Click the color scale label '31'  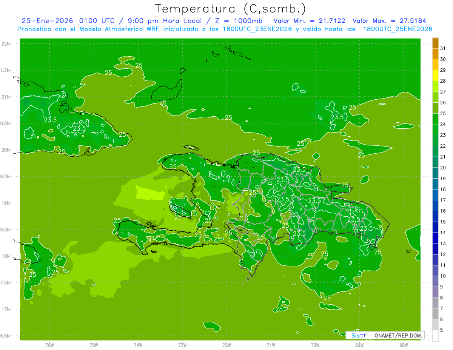click(x=443, y=48)
